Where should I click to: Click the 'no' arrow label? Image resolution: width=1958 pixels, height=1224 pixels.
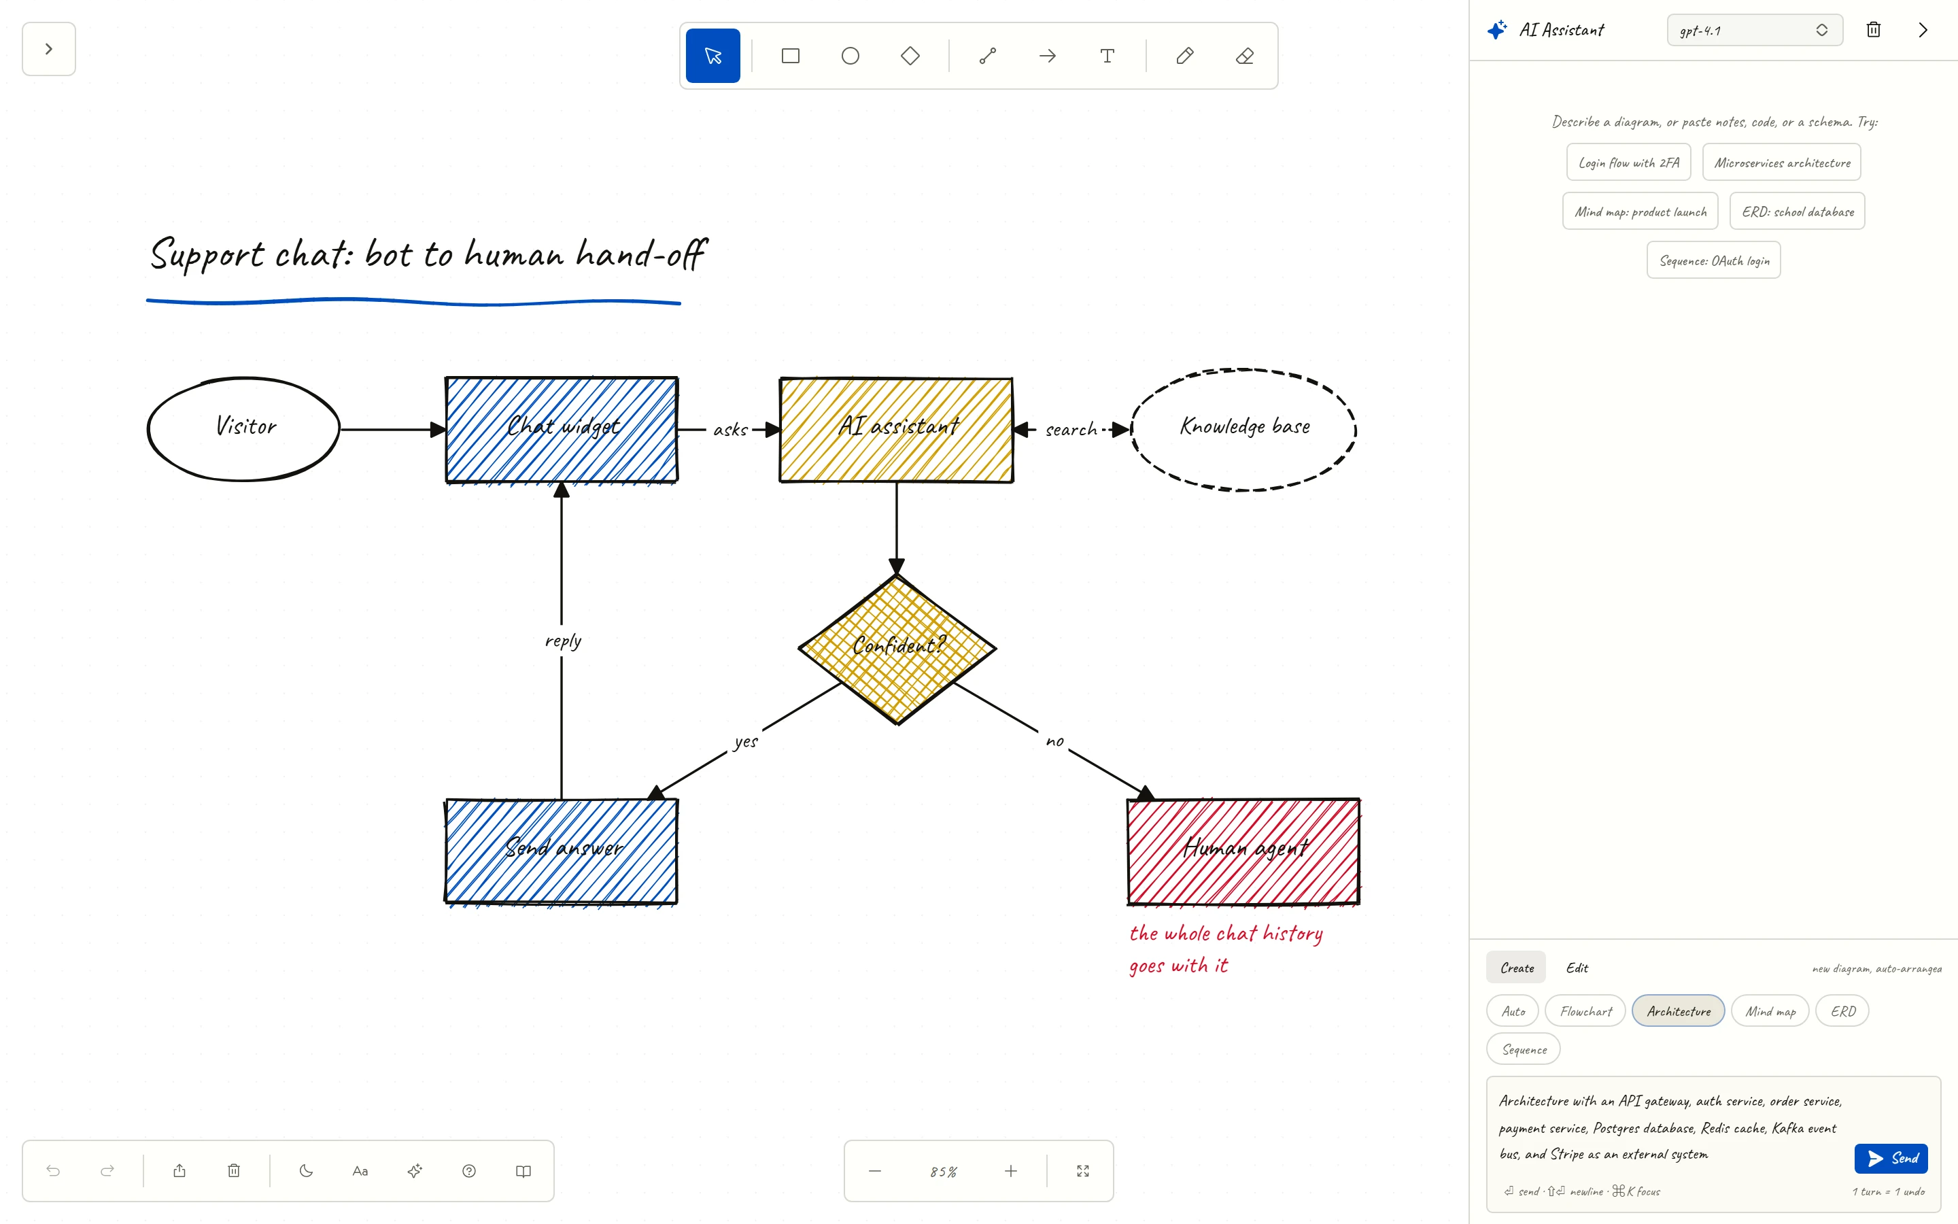click(x=1054, y=741)
